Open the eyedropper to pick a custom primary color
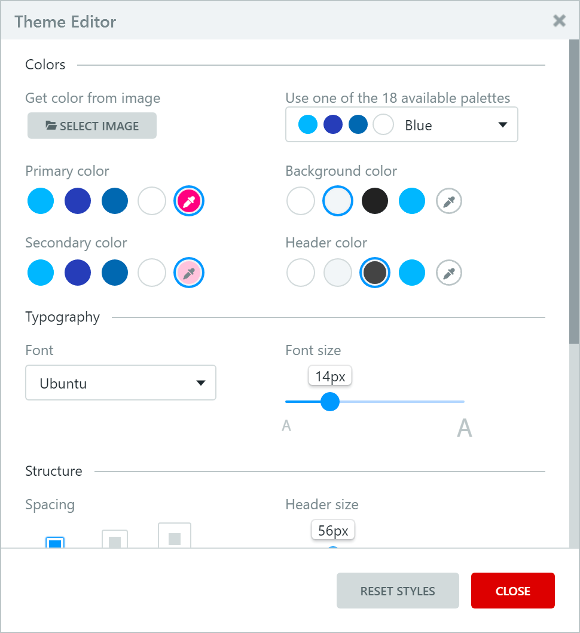This screenshot has width=580, height=633. [x=188, y=201]
